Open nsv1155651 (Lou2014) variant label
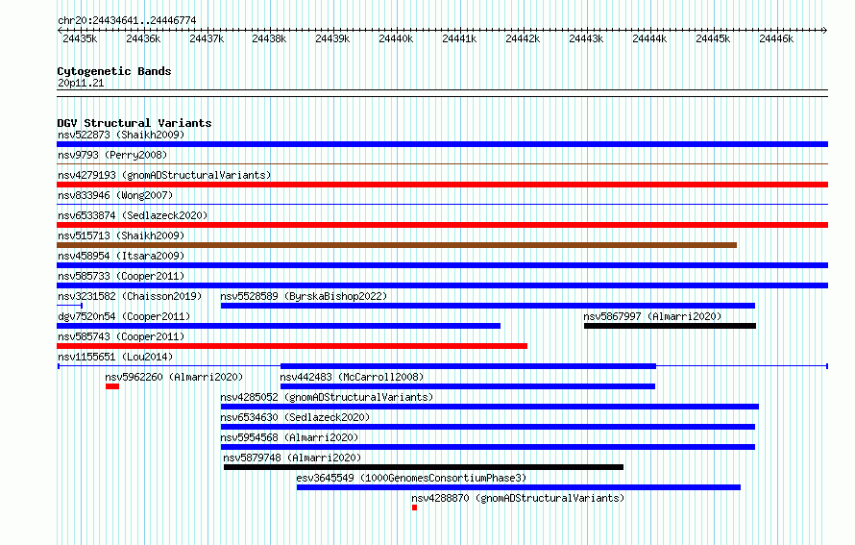The height and width of the screenshot is (545, 855). pyautogui.click(x=115, y=357)
